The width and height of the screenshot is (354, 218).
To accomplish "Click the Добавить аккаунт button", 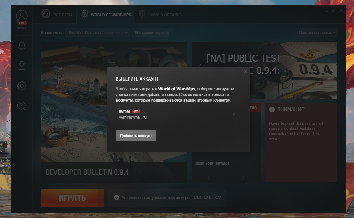I will [x=136, y=136].
